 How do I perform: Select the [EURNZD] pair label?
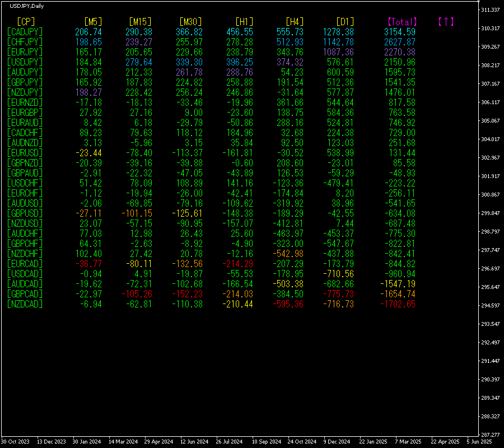(25, 102)
